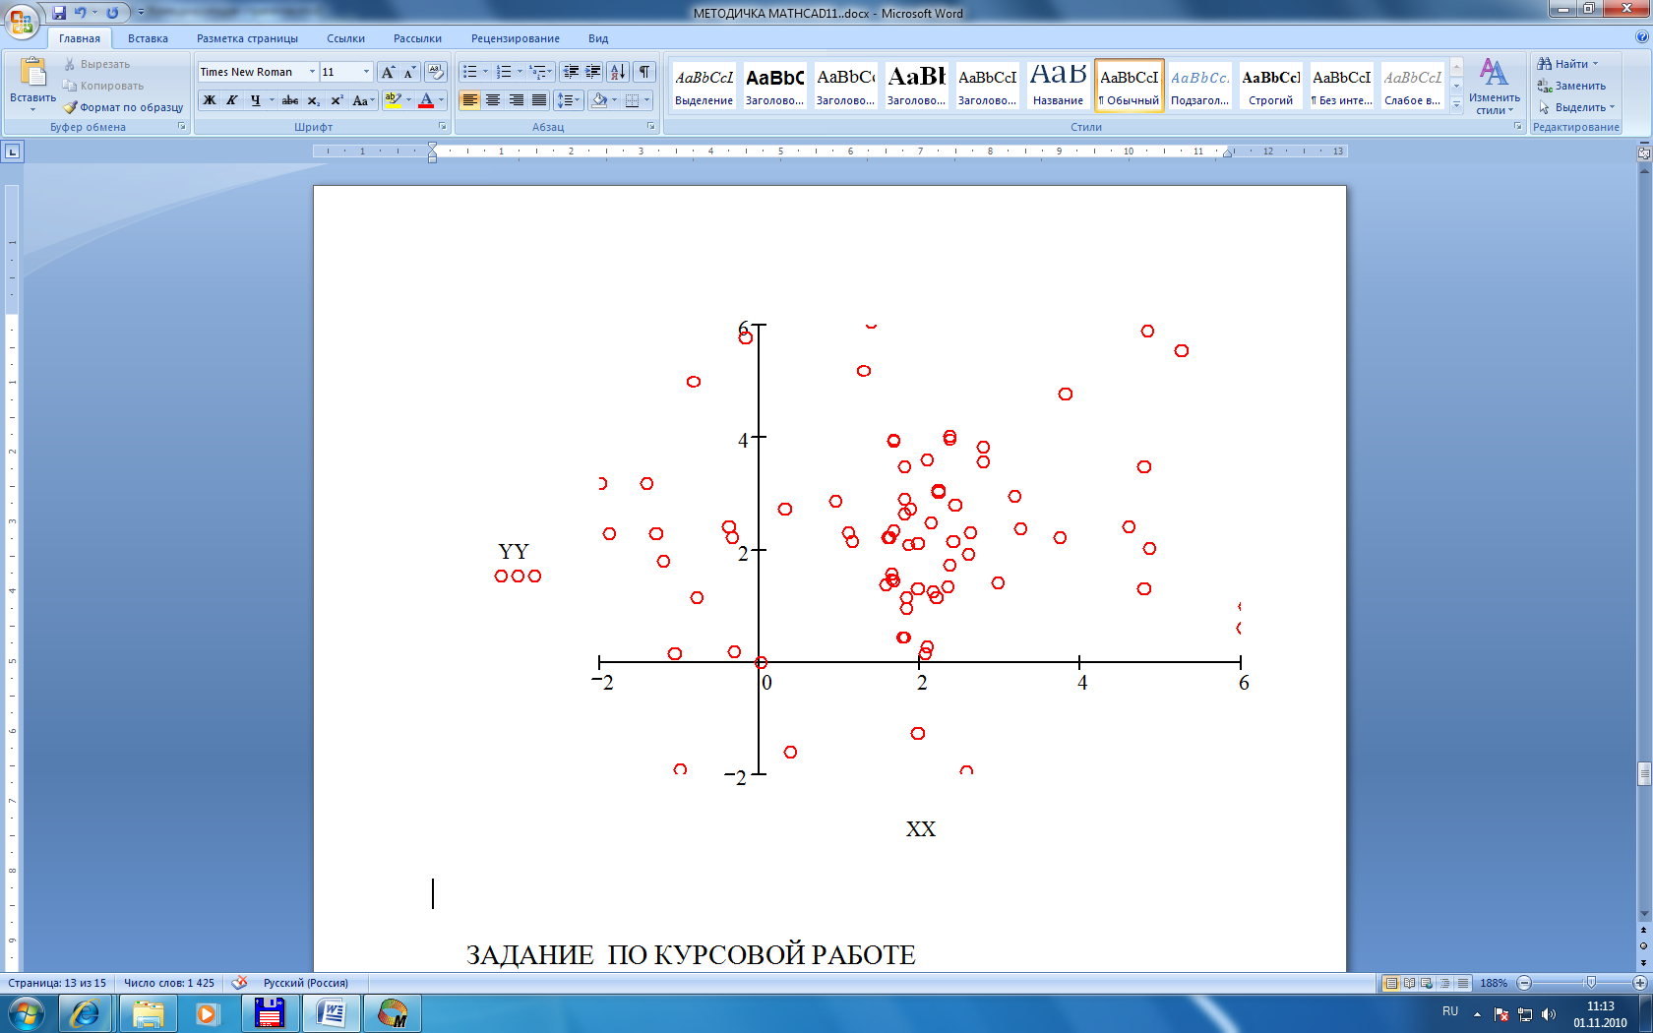This screenshot has height=1033, width=1653.
Task: Switch to Web Layout view
Action: [x=1427, y=983]
